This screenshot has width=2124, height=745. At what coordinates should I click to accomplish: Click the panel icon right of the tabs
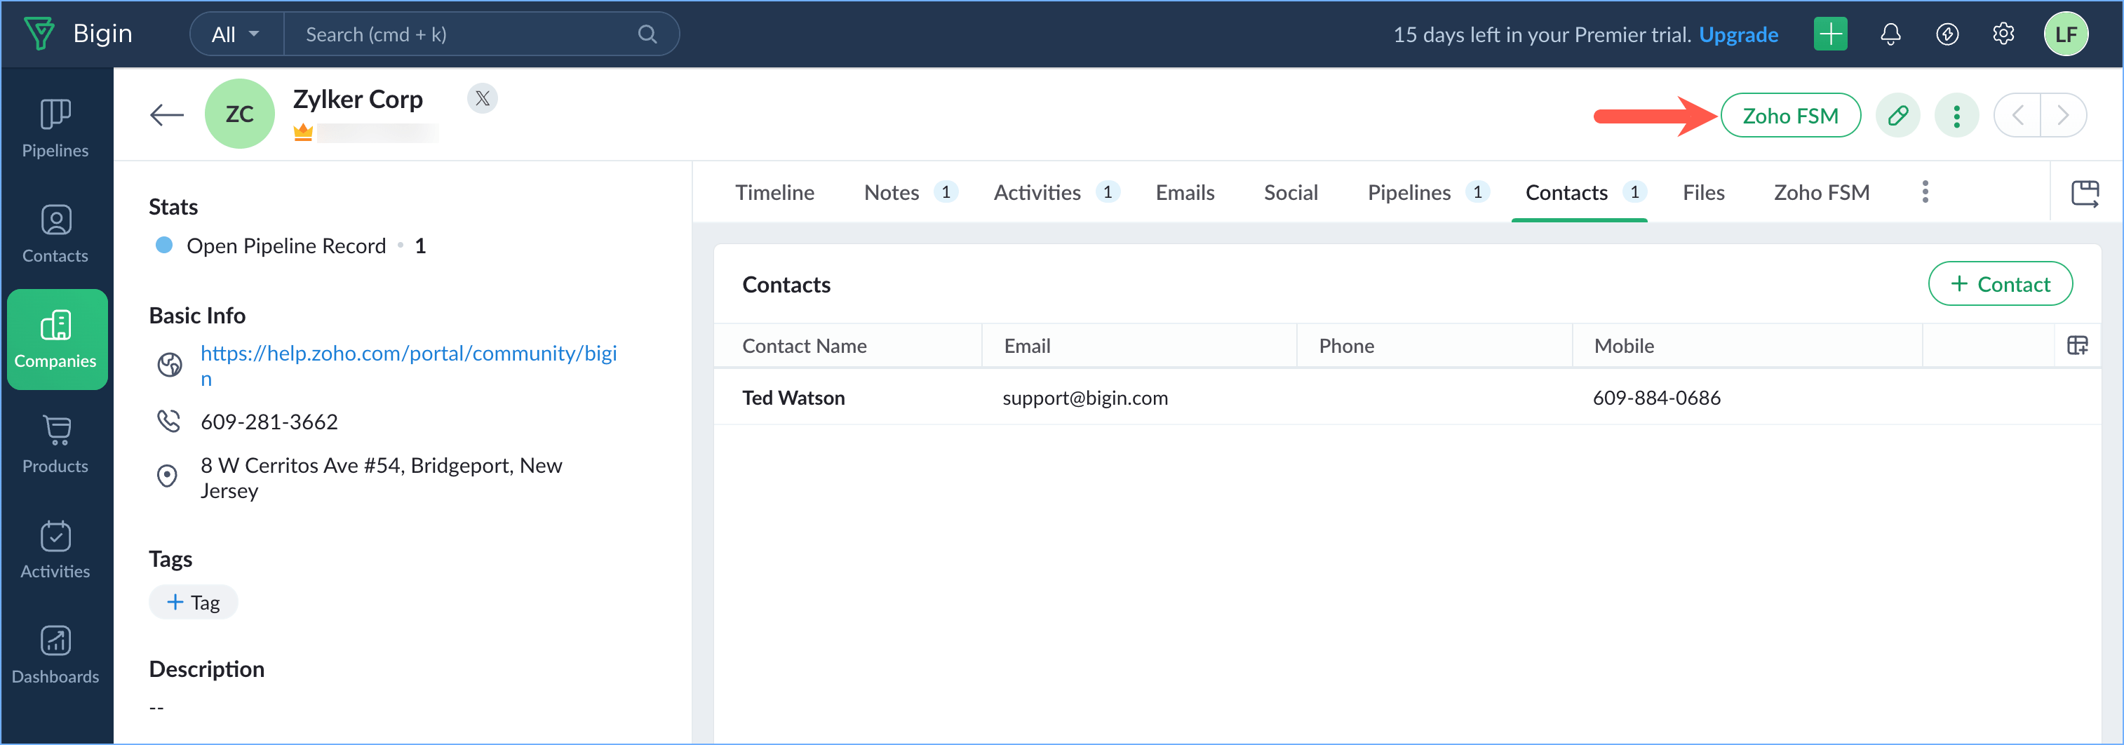click(x=2085, y=192)
